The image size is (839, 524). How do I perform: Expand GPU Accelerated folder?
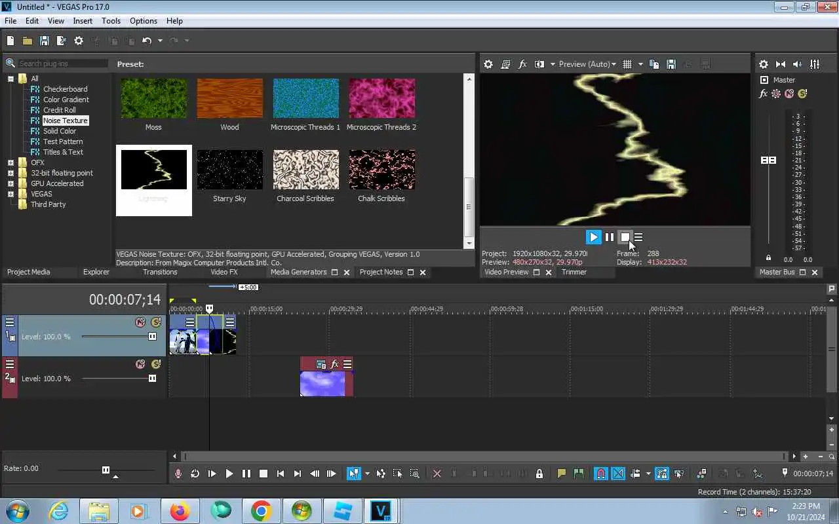(10, 183)
